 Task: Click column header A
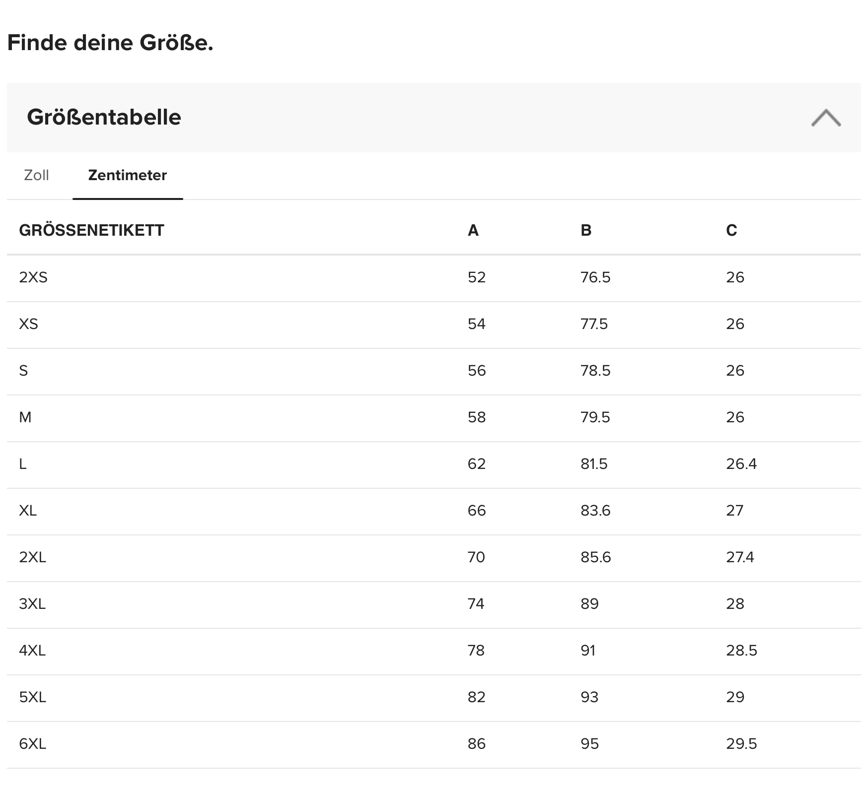pyautogui.click(x=473, y=230)
